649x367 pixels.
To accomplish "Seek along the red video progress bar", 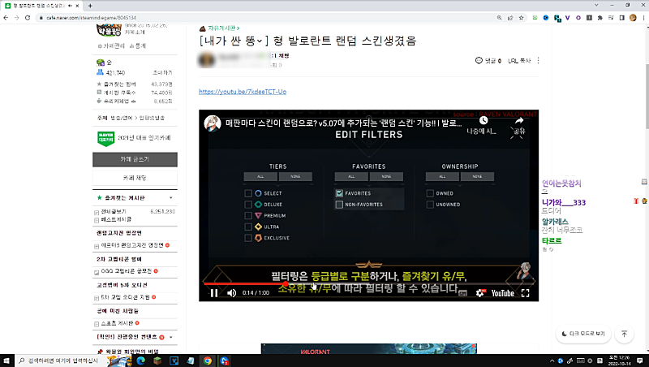I will 368,283.
